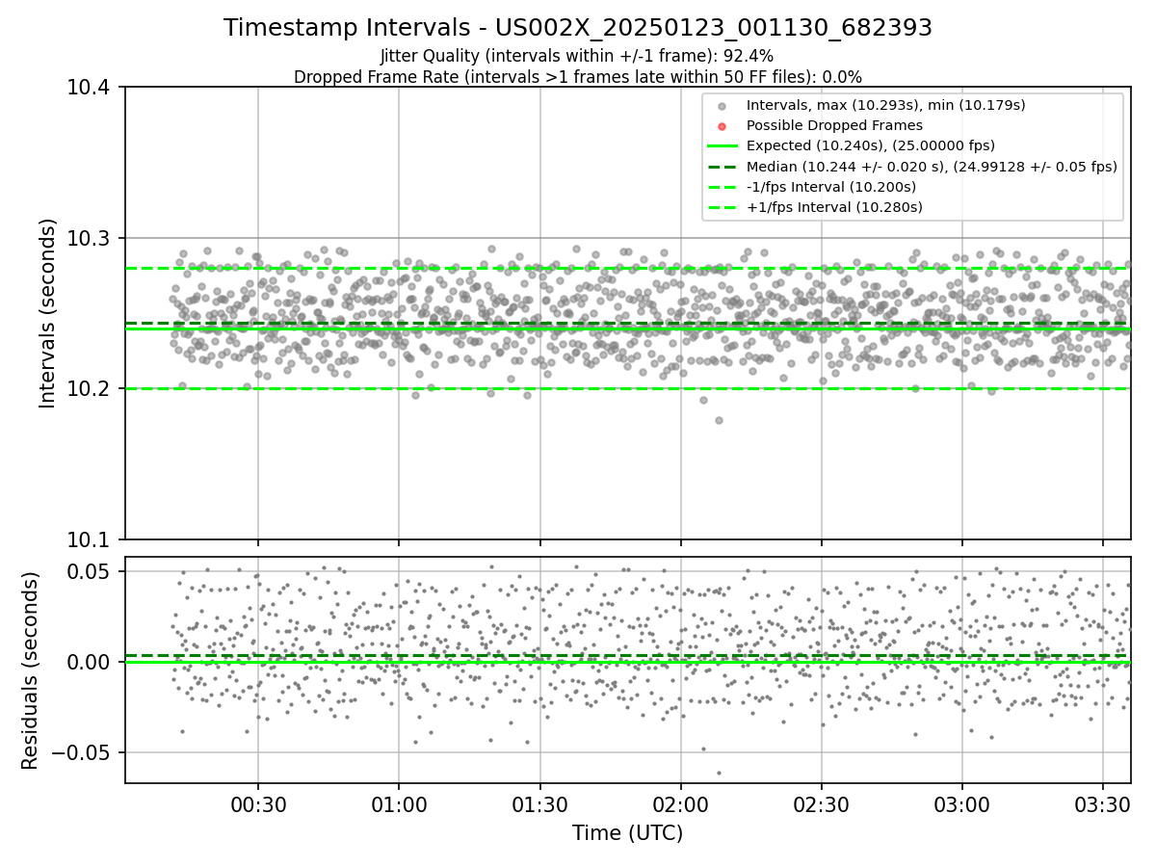Click the dashed green line sample beside -1/fps Interval
The height and width of the screenshot is (867, 1156).
tap(722, 187)
